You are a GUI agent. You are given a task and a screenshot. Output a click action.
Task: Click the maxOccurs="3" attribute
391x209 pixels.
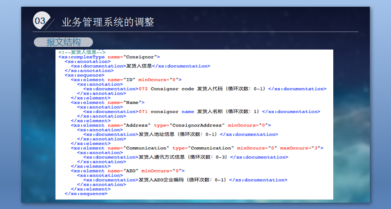[302, 148]
